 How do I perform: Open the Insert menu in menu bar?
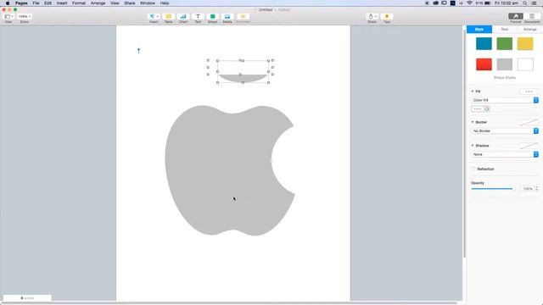click(x=62, y=3)
